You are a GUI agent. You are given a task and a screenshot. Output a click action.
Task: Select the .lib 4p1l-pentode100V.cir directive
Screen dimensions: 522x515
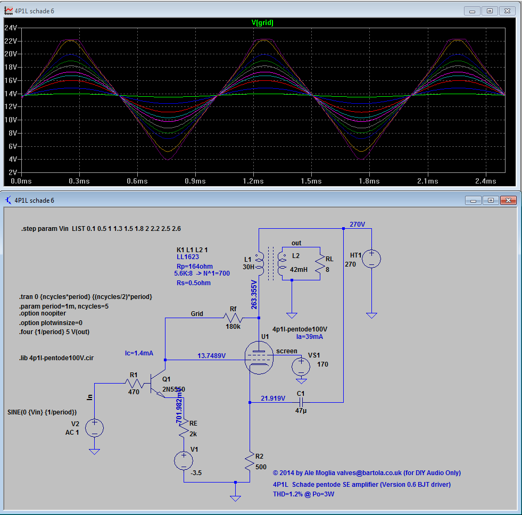pyautogui.click(x=56, y=358)
